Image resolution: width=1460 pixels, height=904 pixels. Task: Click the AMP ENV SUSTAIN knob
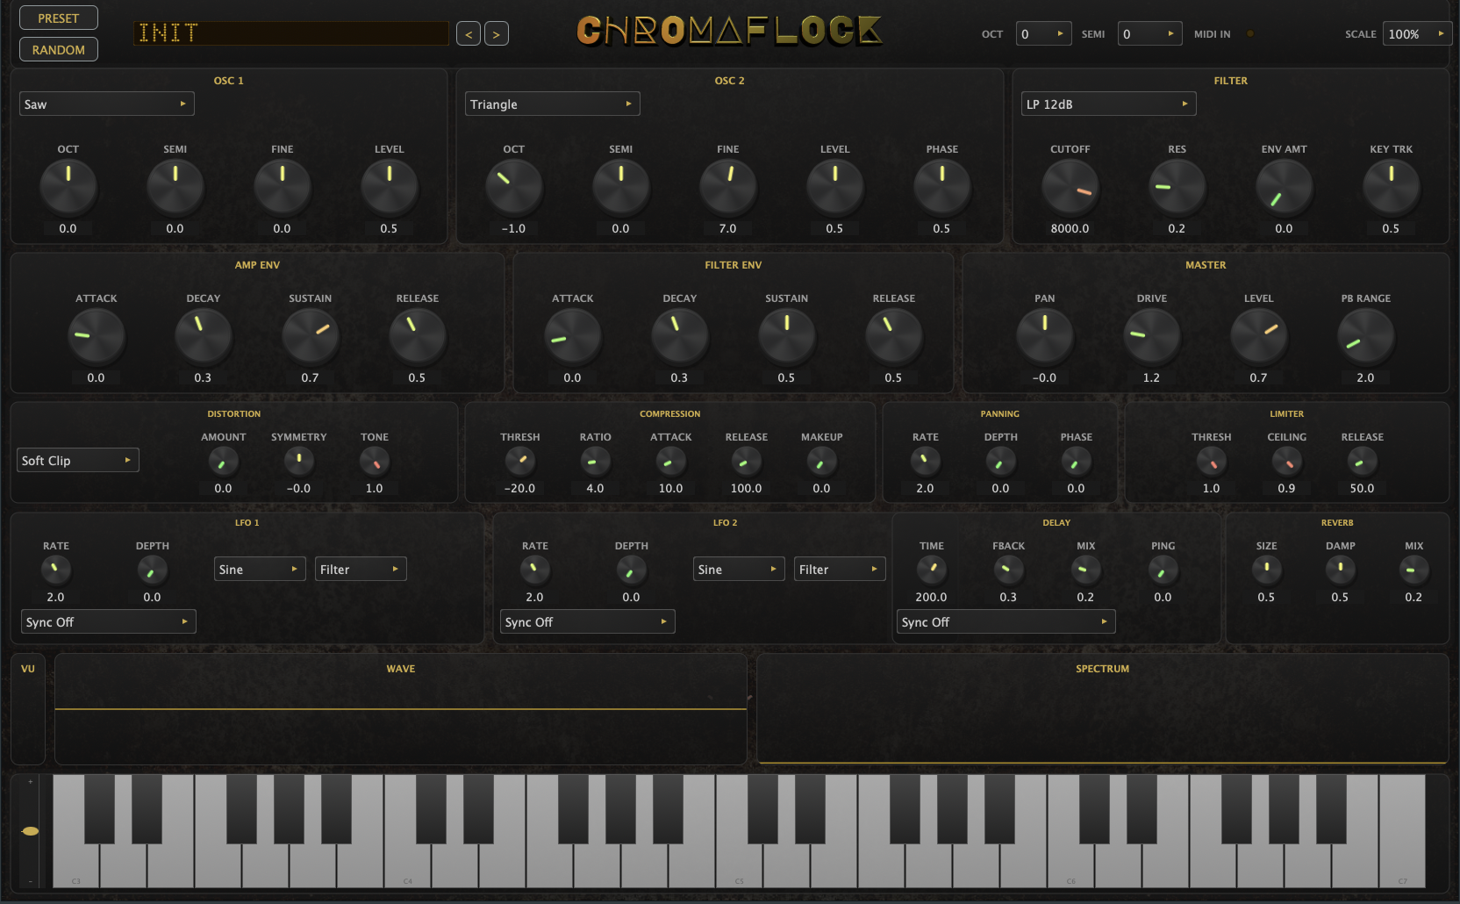click(x=310, y=336)
